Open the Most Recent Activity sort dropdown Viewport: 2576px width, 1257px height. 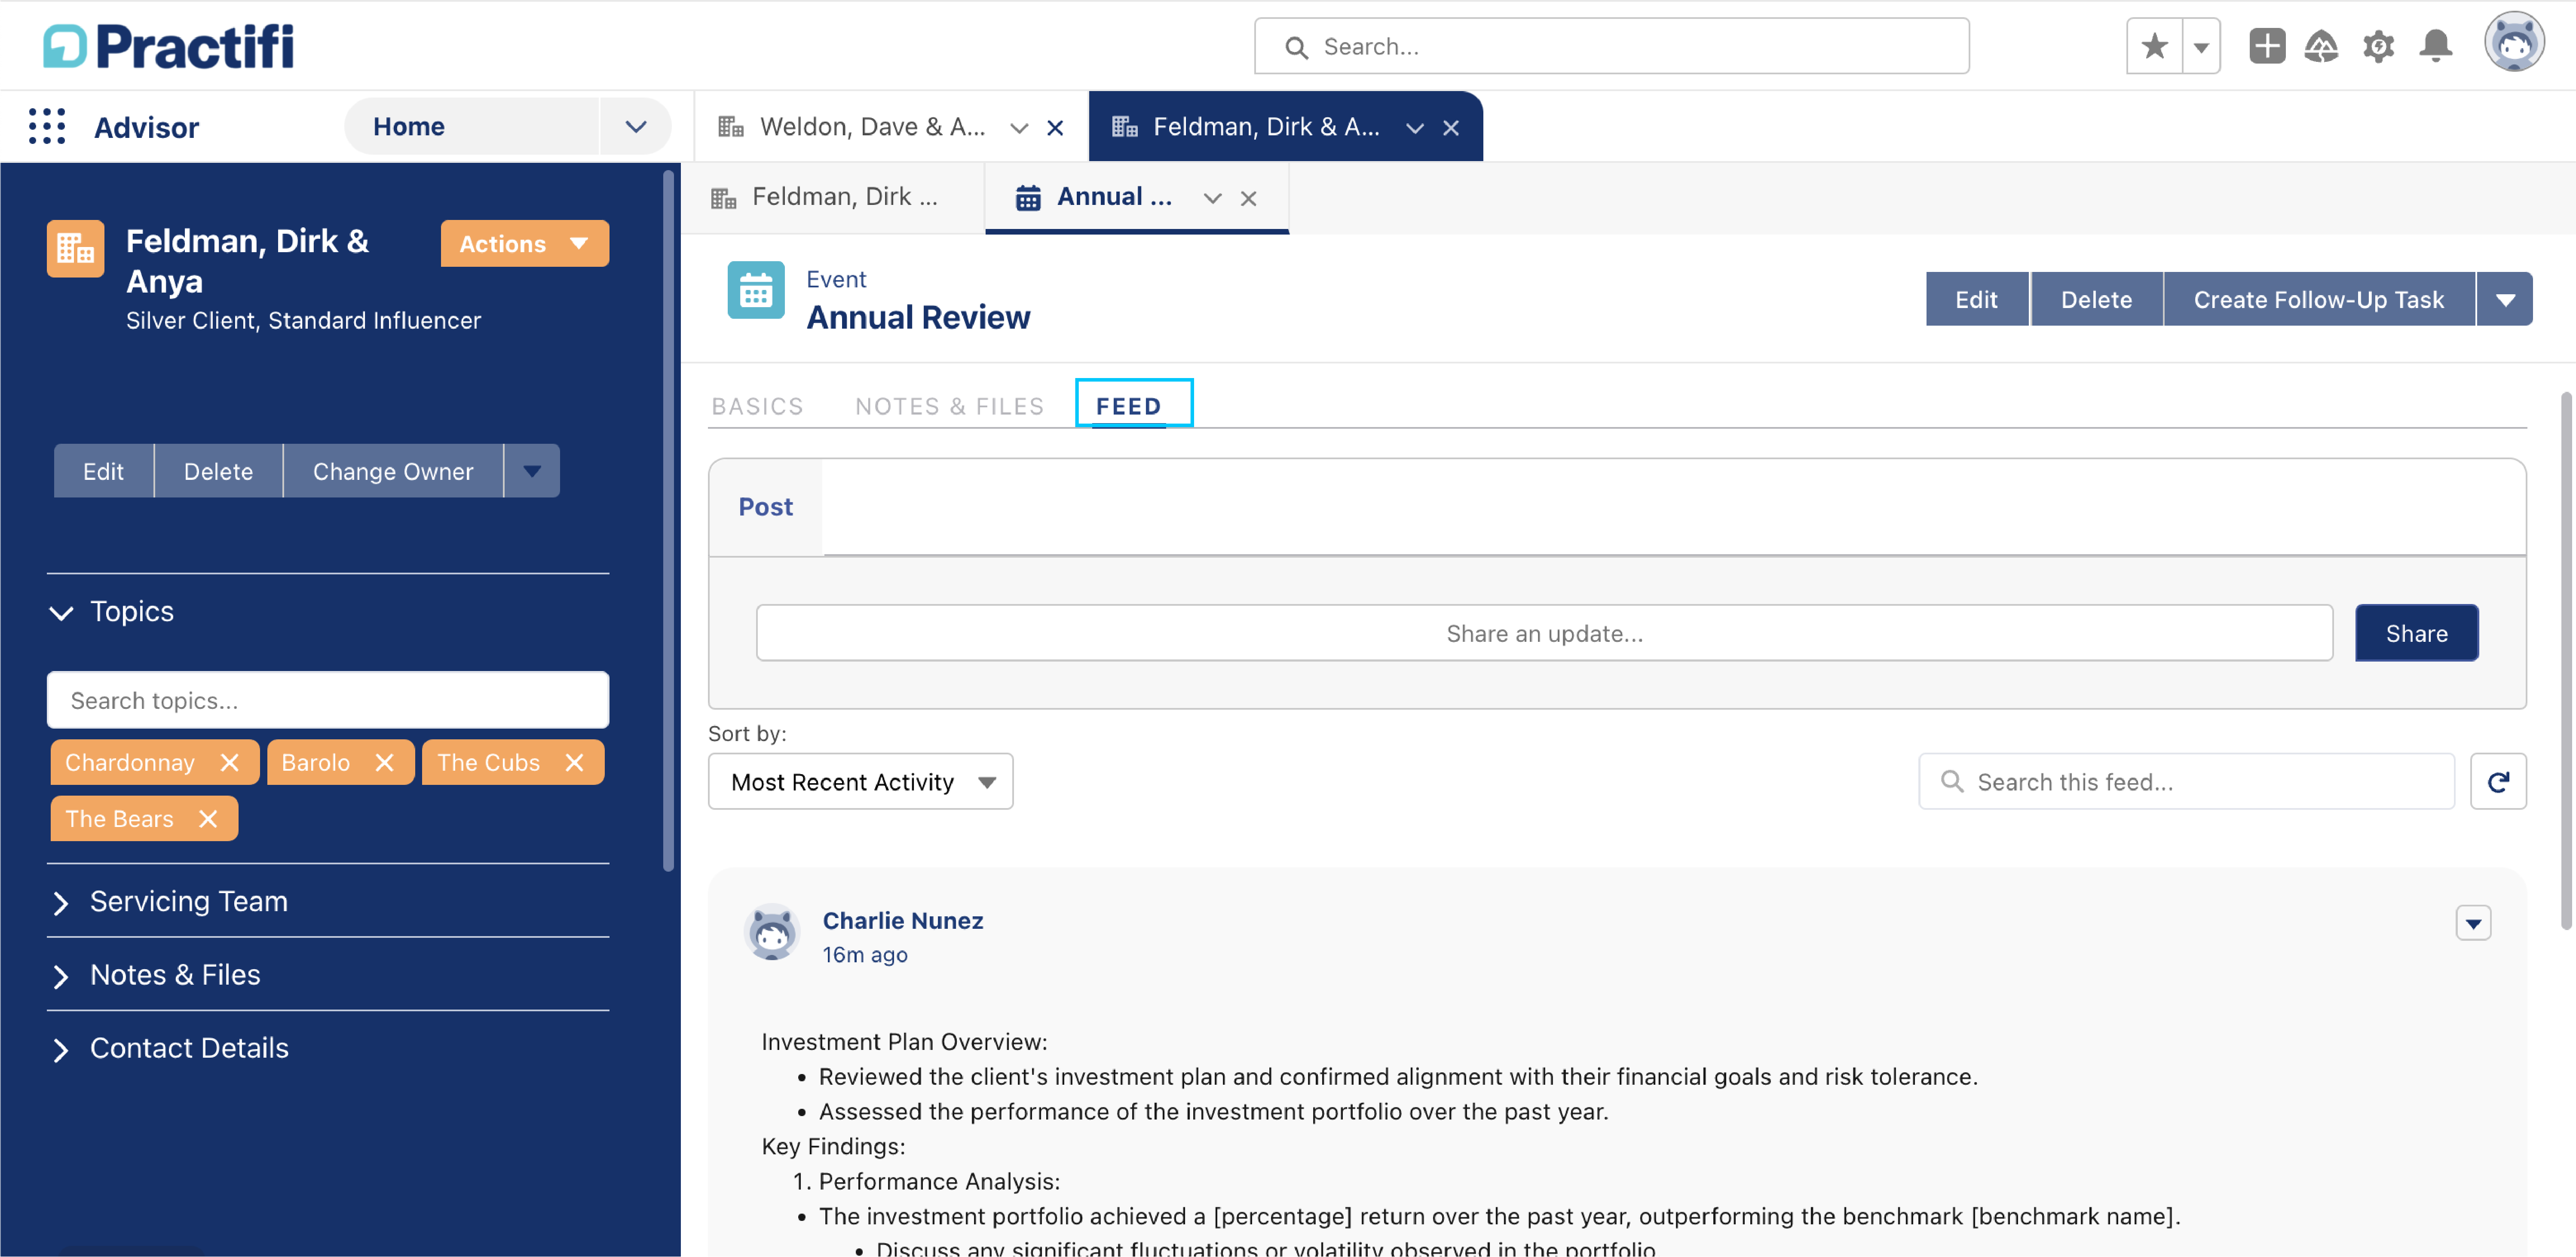pos(860,781)
